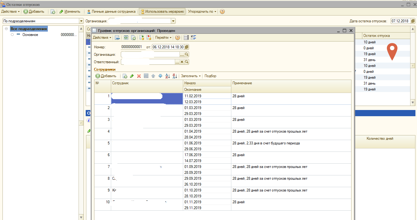Viewport: 417px width, 220px height.
Task: Open calendar picker next to document date
Action: click(x=187, y=47)
